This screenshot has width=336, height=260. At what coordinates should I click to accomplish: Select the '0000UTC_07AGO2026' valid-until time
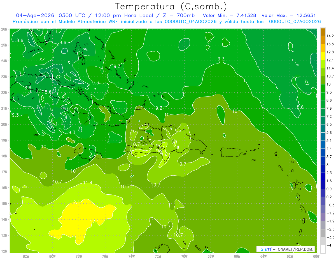pyautogui.click(x=295, y=22)
